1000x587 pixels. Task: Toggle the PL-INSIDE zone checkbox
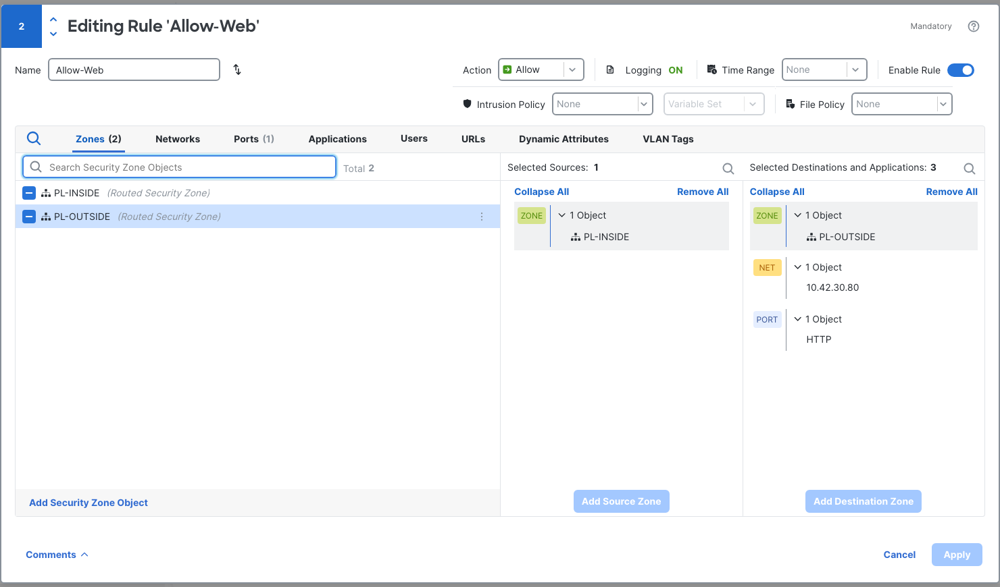pos(29,193)
